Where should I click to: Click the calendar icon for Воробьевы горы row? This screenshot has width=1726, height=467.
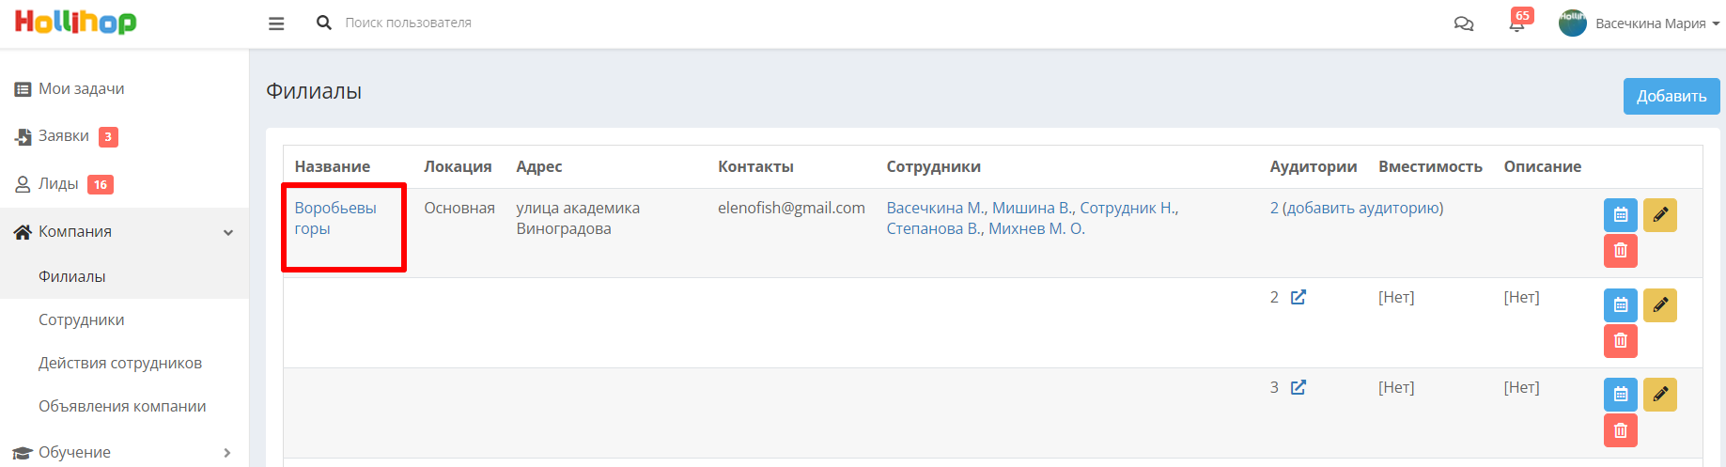tap(1621, 215)
